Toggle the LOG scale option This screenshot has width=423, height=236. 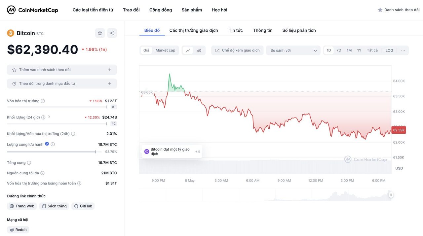coord(389,51)
